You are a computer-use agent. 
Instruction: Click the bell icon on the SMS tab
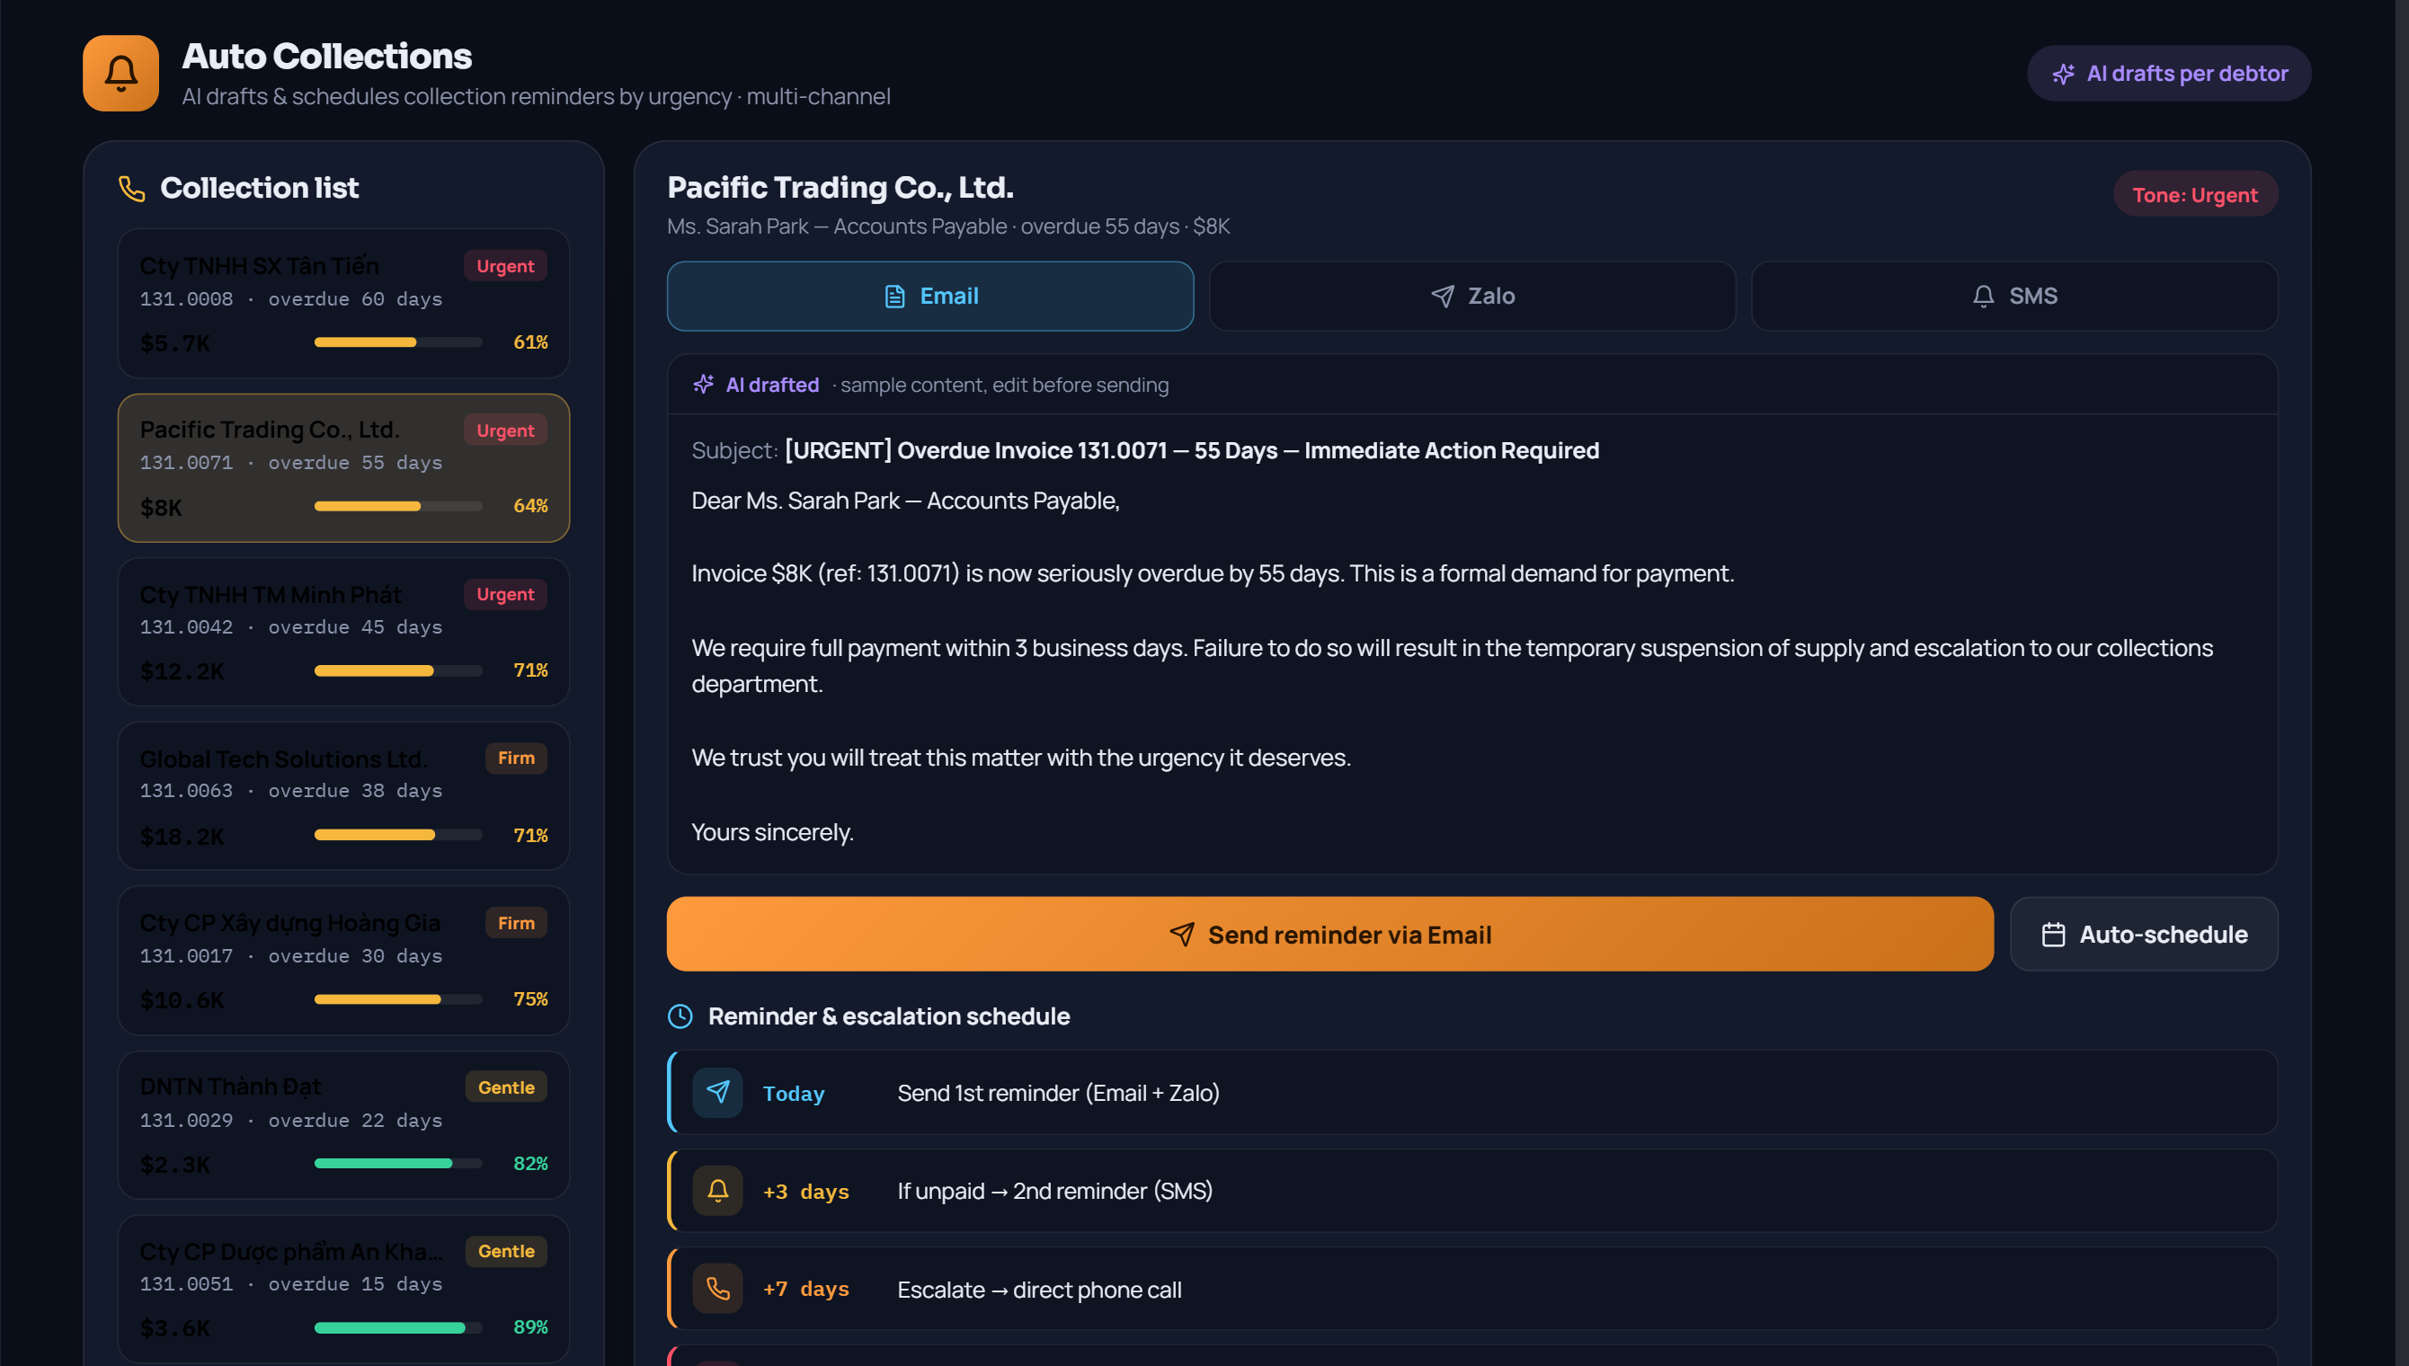click(x=1983, y=297)
